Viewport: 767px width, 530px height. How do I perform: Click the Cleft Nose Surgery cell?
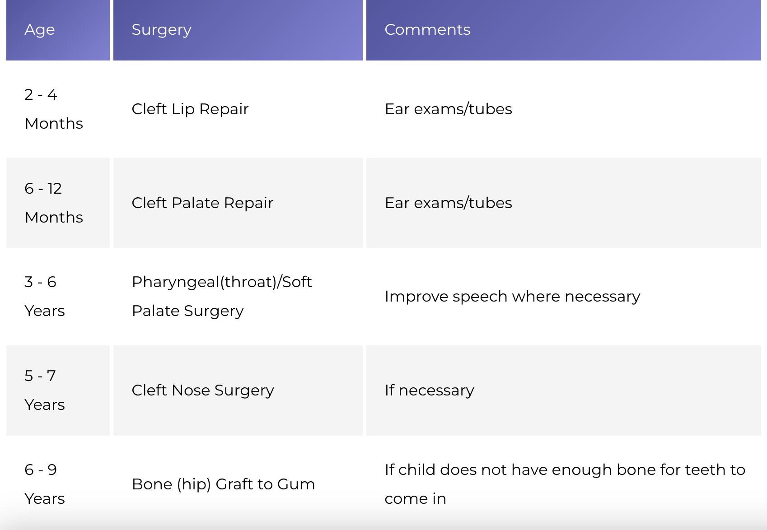pyautogui.click(x=238, y=390)
